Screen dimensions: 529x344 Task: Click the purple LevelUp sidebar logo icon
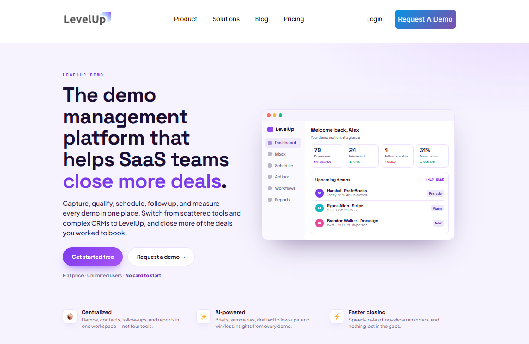[x=270, y=129]
